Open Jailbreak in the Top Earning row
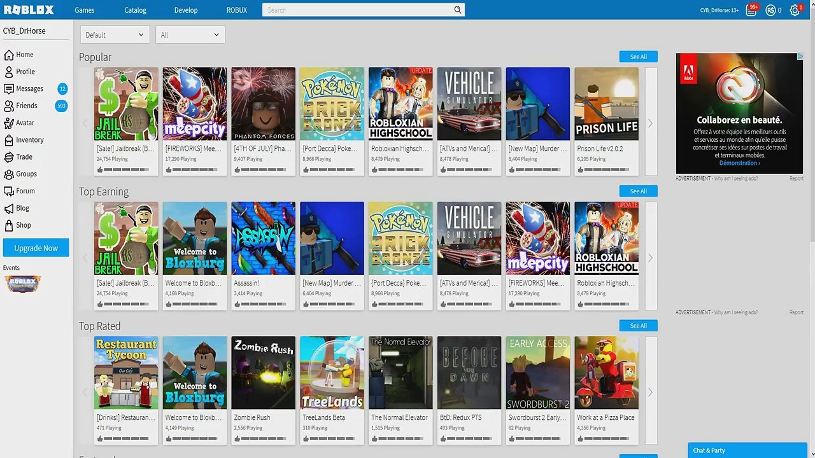The height and width of the screenshot is (458, 815). (x=126, y=239)
